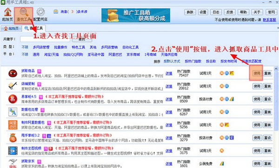Image resolution: width=279 pixels, height=168 pixels.
Task: Sort list by 按热门指数
Action: (x=193, y=61)
